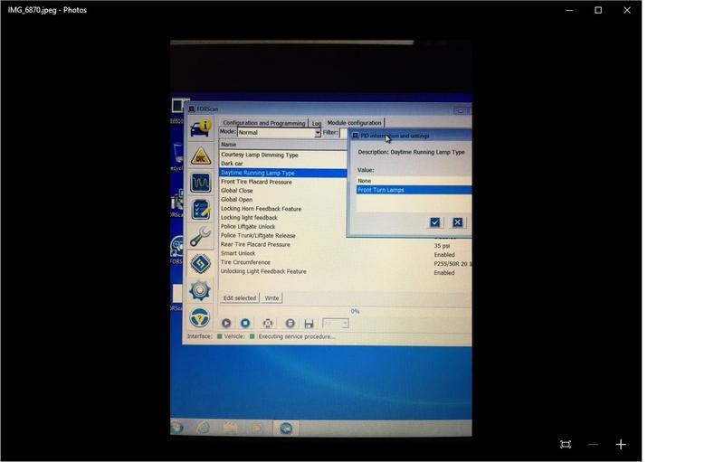Open the disabled dropdown next to Save icon
This screenshot has height=462, width=724.
point(335,324)
